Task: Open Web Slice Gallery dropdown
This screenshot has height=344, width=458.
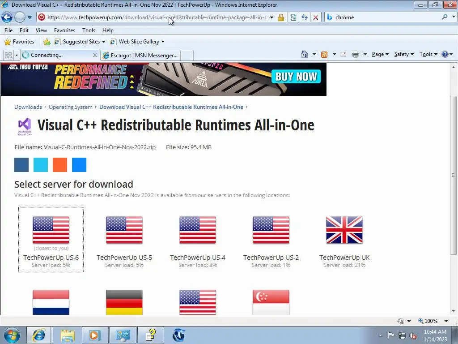Action: [137, 42]
